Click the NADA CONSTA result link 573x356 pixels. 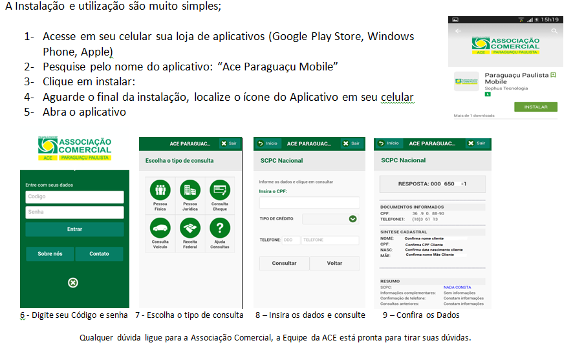click(457, 288)
